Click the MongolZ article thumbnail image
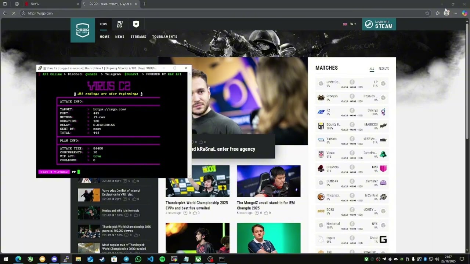470x264 pixels. click(268, 181)
